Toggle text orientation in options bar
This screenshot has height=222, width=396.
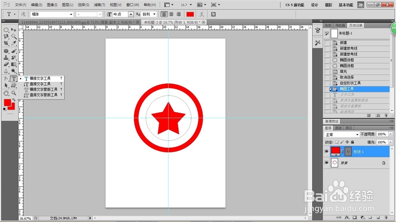tap(23, 14)
